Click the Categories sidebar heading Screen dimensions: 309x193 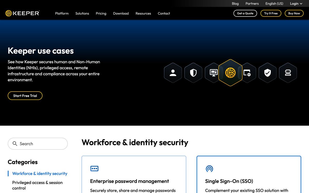pos(23,162)
